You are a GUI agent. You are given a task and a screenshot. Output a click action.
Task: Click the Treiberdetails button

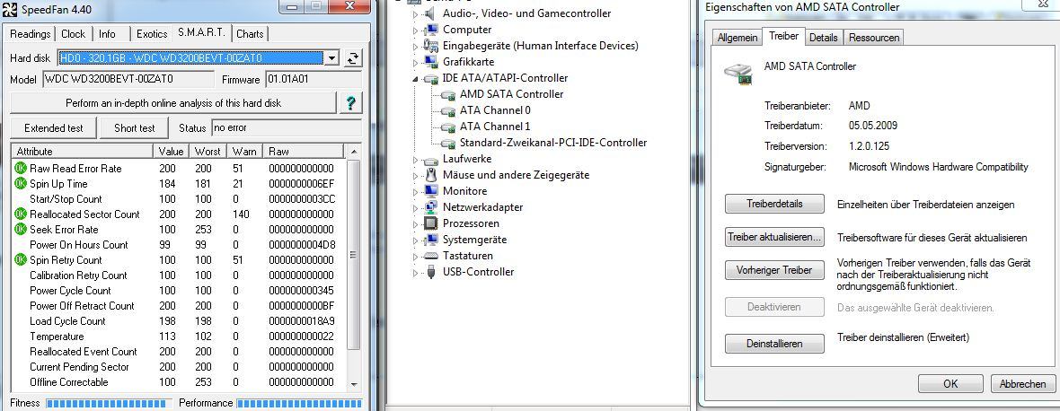(774, 204)
